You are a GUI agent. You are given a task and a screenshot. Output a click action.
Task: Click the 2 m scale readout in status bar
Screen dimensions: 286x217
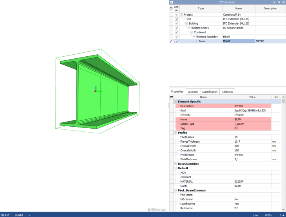coord(255,215)
